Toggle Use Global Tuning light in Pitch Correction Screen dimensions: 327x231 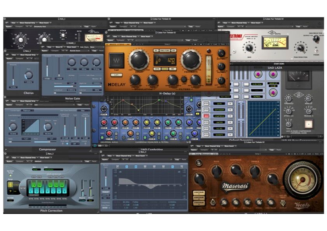(10, 175)
